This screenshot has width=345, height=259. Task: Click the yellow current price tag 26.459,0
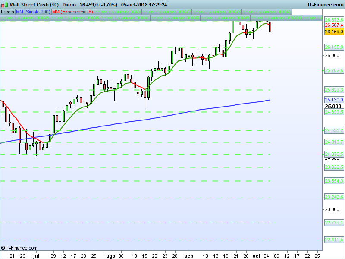334,32
